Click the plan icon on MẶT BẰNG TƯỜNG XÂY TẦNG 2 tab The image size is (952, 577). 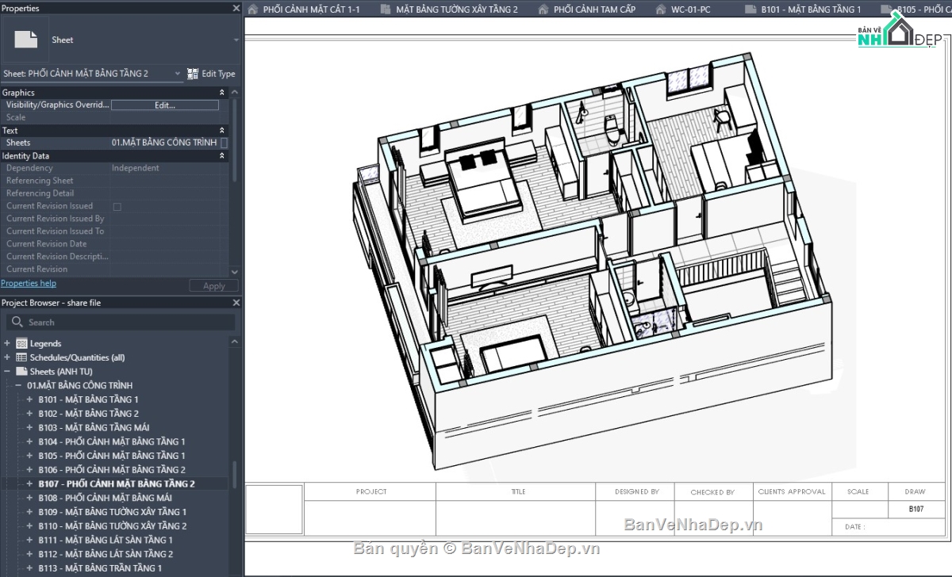[x=386, y=10]
